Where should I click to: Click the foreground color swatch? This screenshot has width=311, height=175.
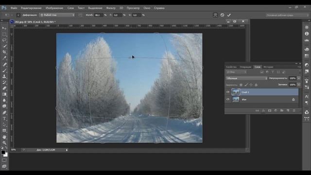[3, 152]
